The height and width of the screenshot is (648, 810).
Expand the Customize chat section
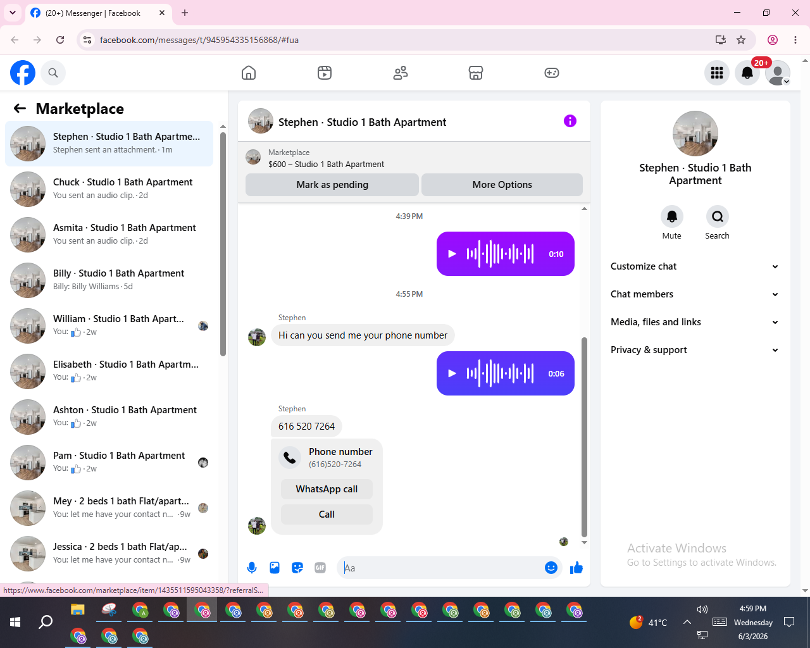tap(695, 266)
